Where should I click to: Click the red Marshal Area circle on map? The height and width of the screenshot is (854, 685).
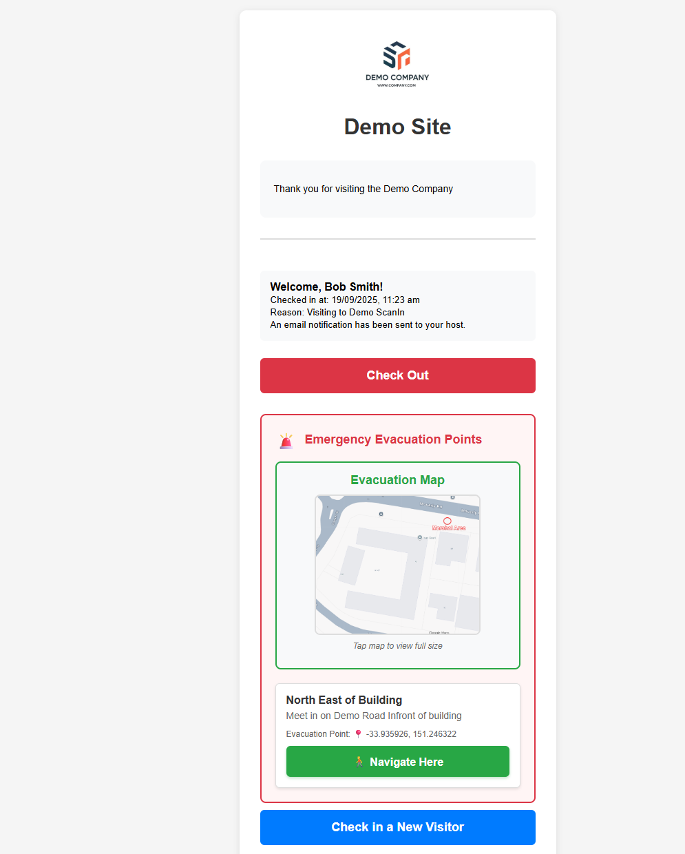click(447, 521)
